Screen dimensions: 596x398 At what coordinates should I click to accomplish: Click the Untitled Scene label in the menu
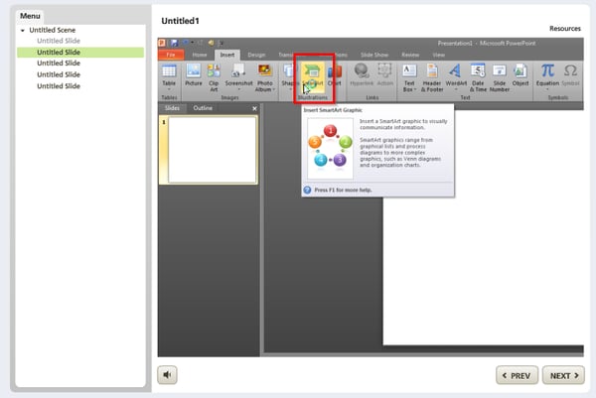point(52,30)
